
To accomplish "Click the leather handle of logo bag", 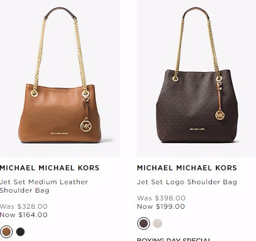I will tap(196, 12).
